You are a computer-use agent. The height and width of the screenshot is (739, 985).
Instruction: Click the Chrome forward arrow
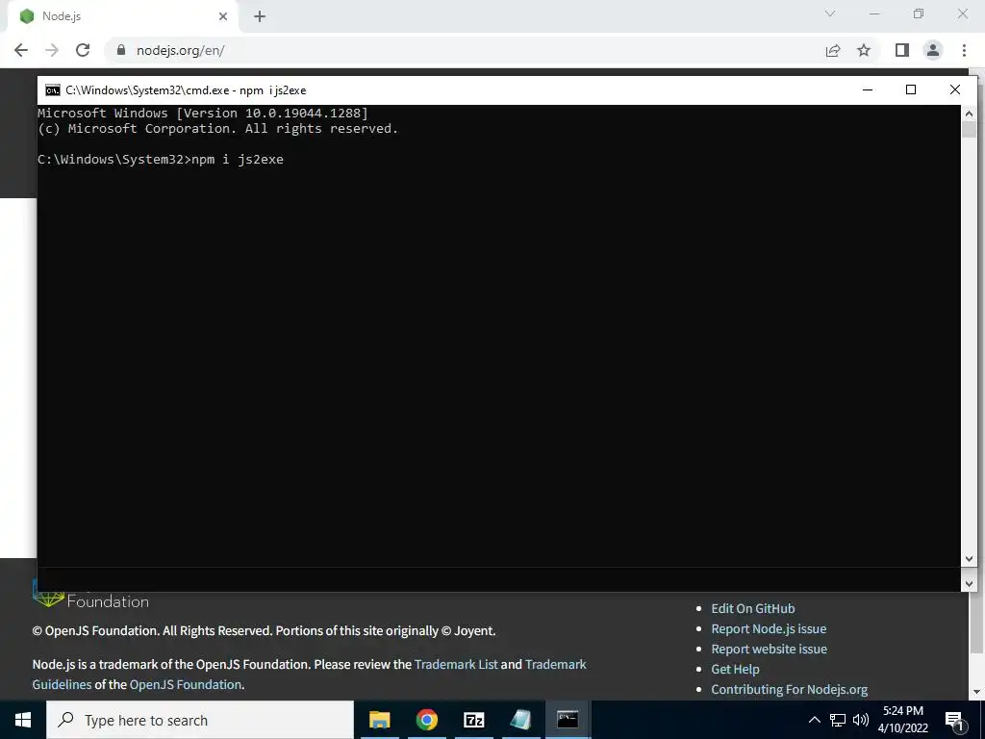[x=52, y=50]
